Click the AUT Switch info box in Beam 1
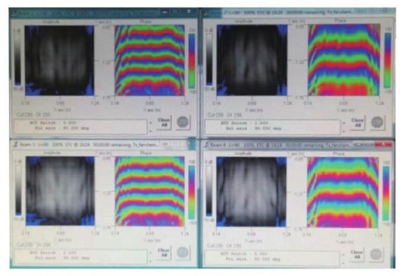 (81, 126)
